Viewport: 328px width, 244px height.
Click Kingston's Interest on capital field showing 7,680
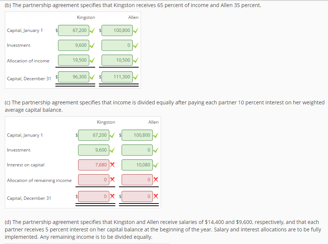coord(94,165)
